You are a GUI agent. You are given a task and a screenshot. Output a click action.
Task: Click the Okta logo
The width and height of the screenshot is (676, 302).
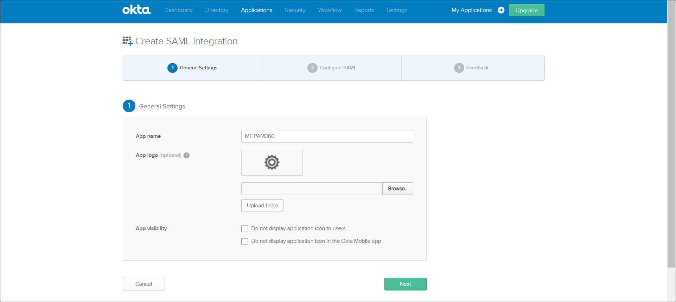point(136,10)
